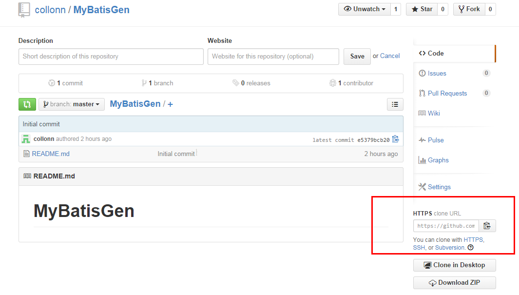Click the forks count of 0
This screenshot has height=295, width=519.
pyautogui.click(x=490, y=9)
